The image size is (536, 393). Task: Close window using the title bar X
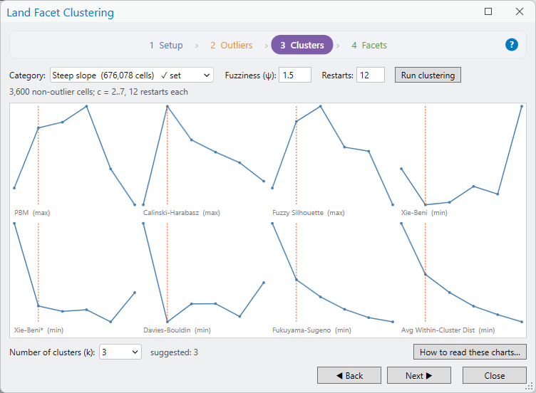click(x=519, y=11)
